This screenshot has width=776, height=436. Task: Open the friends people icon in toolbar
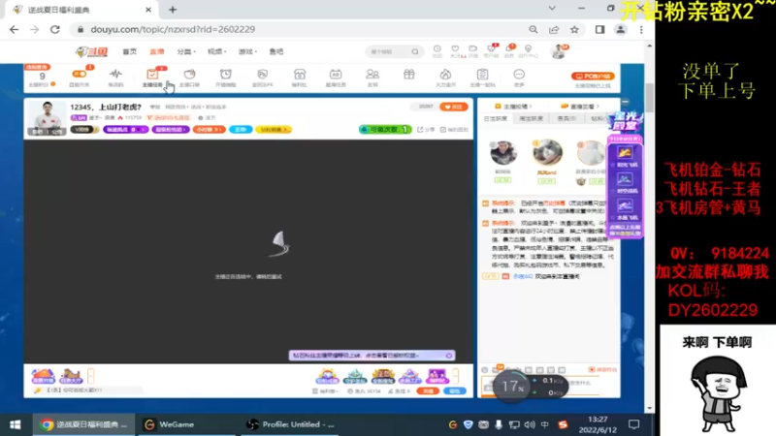[372, 75]
